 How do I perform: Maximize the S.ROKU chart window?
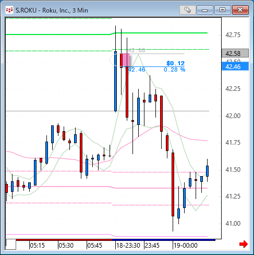tap(222, 10)
